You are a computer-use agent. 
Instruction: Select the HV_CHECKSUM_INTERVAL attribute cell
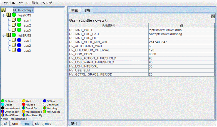109,50
